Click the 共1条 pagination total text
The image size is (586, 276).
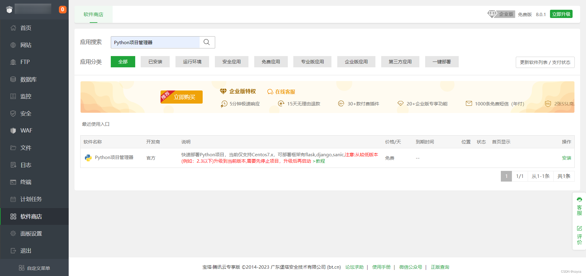tap(564, 176)
